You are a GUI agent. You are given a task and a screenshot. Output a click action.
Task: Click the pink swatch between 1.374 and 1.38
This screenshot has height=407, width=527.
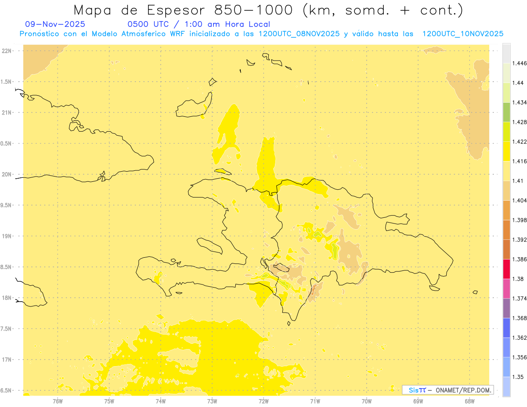506,288
